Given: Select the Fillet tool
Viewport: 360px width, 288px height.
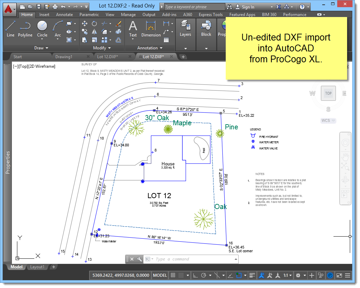Looking at the screenshot, I should [104, 32].
